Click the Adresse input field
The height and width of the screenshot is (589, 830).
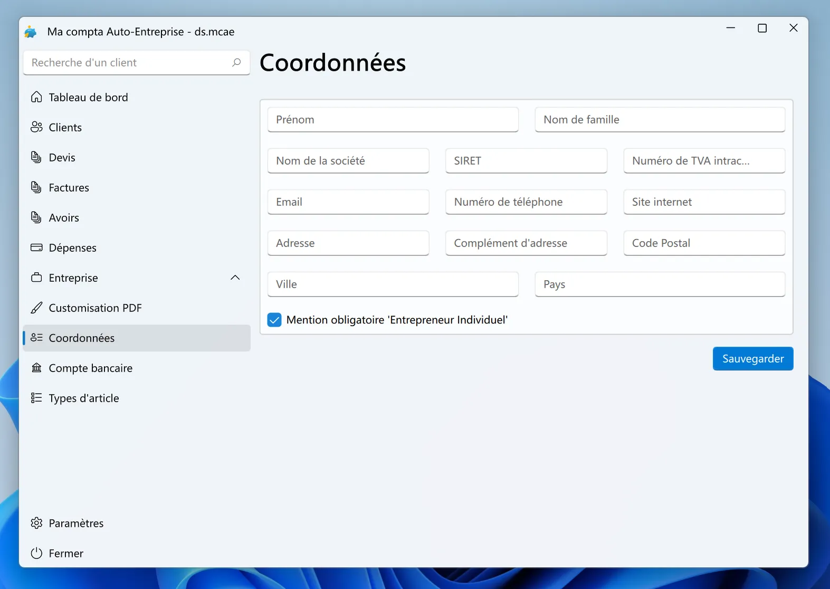[348, 243]
